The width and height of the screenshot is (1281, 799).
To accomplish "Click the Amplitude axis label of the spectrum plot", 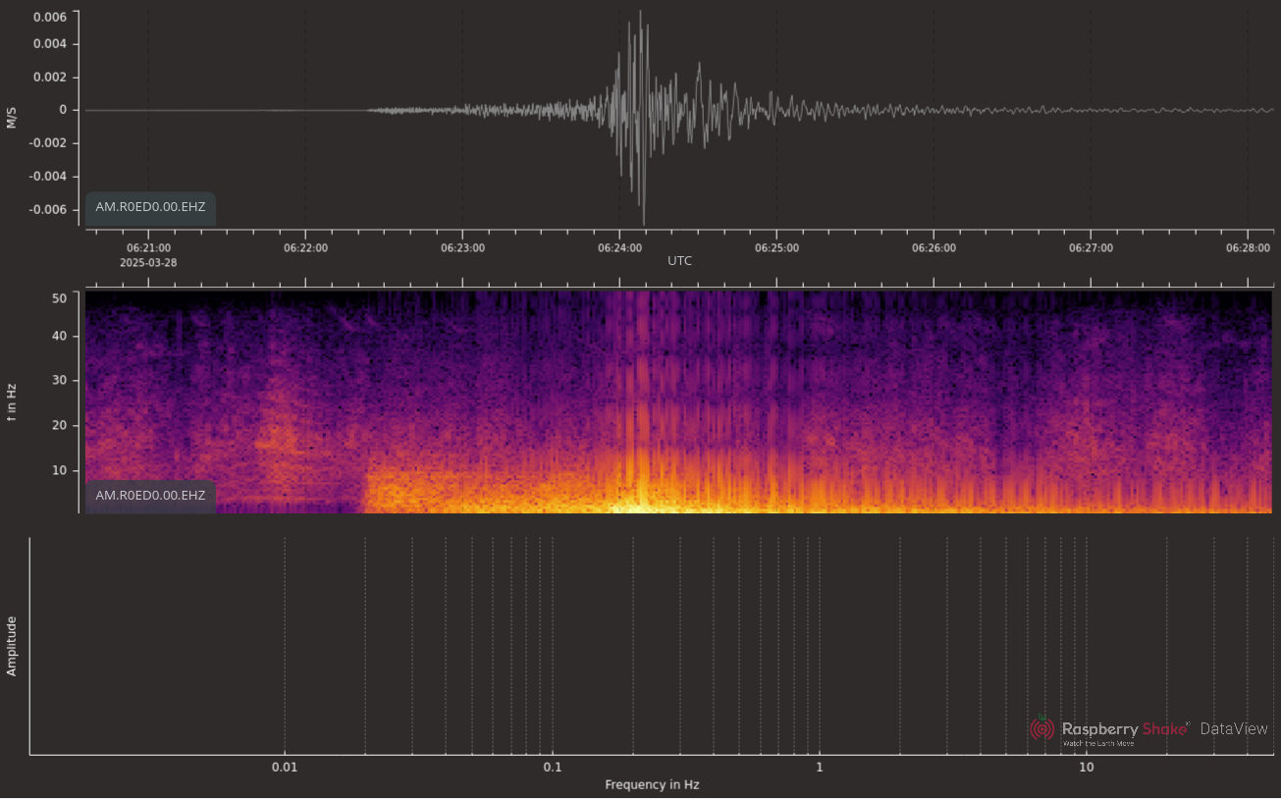I will pos(12,646).
